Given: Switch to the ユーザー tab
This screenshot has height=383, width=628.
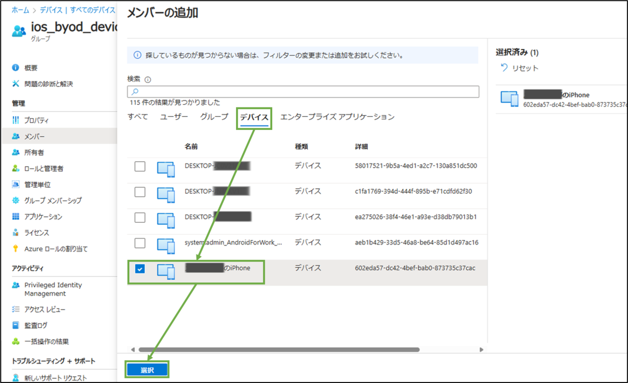Looking at the screenshot, I should [174, 117].
